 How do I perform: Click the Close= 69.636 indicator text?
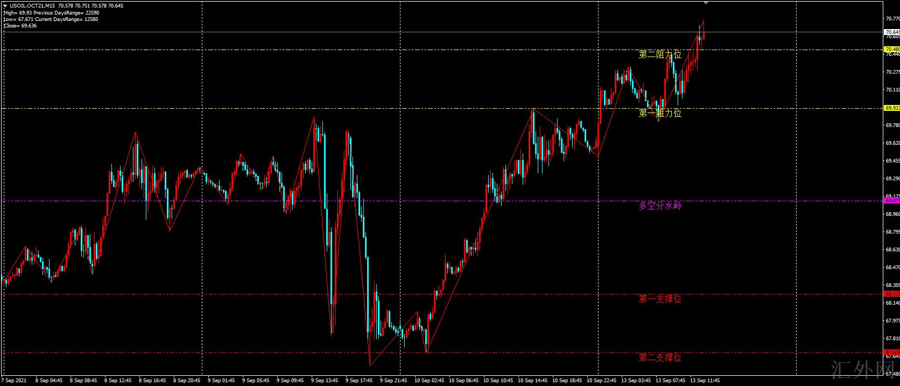click(20, 25)
